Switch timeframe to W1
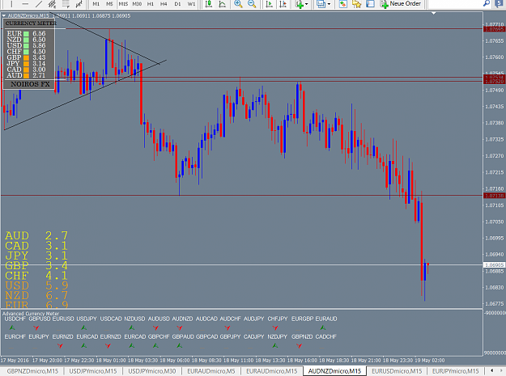 (x=191, y=4)
